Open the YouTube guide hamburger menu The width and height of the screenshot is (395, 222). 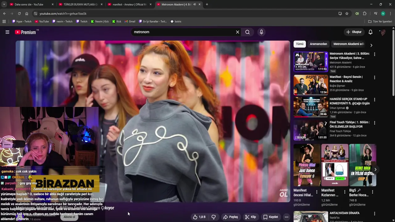[x=7, y=32]
